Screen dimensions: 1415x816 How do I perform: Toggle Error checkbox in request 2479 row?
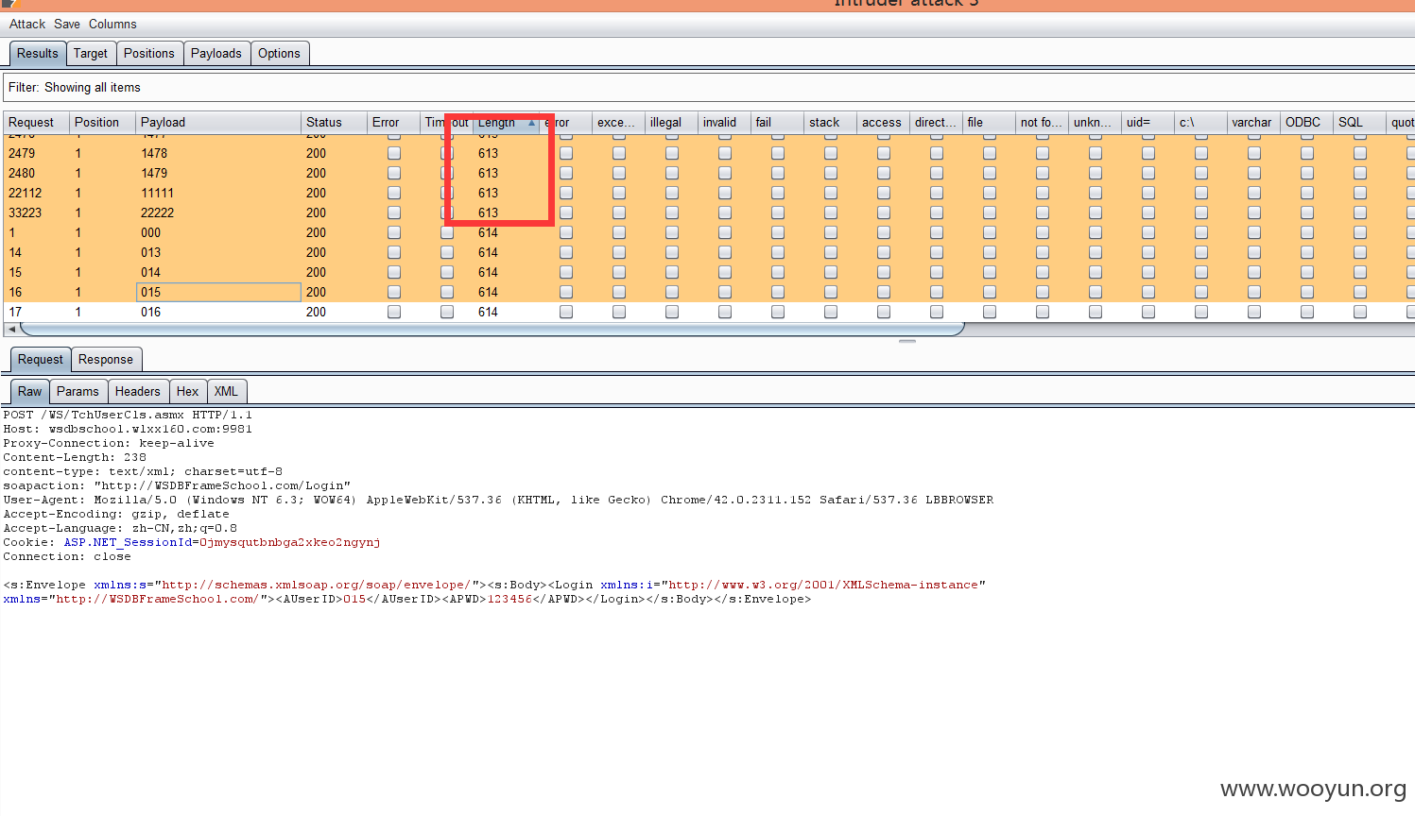pyautogui.click(x=394, y=153)
